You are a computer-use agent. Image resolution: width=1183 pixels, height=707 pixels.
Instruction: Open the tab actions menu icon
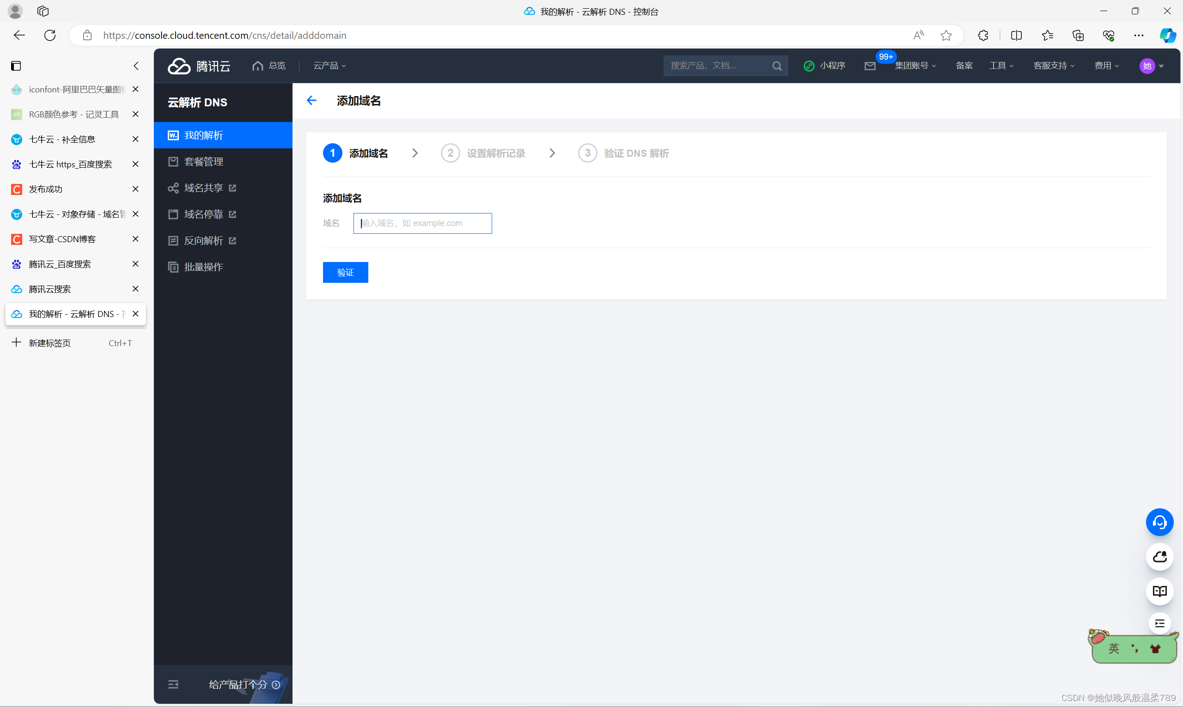point(16,66)
